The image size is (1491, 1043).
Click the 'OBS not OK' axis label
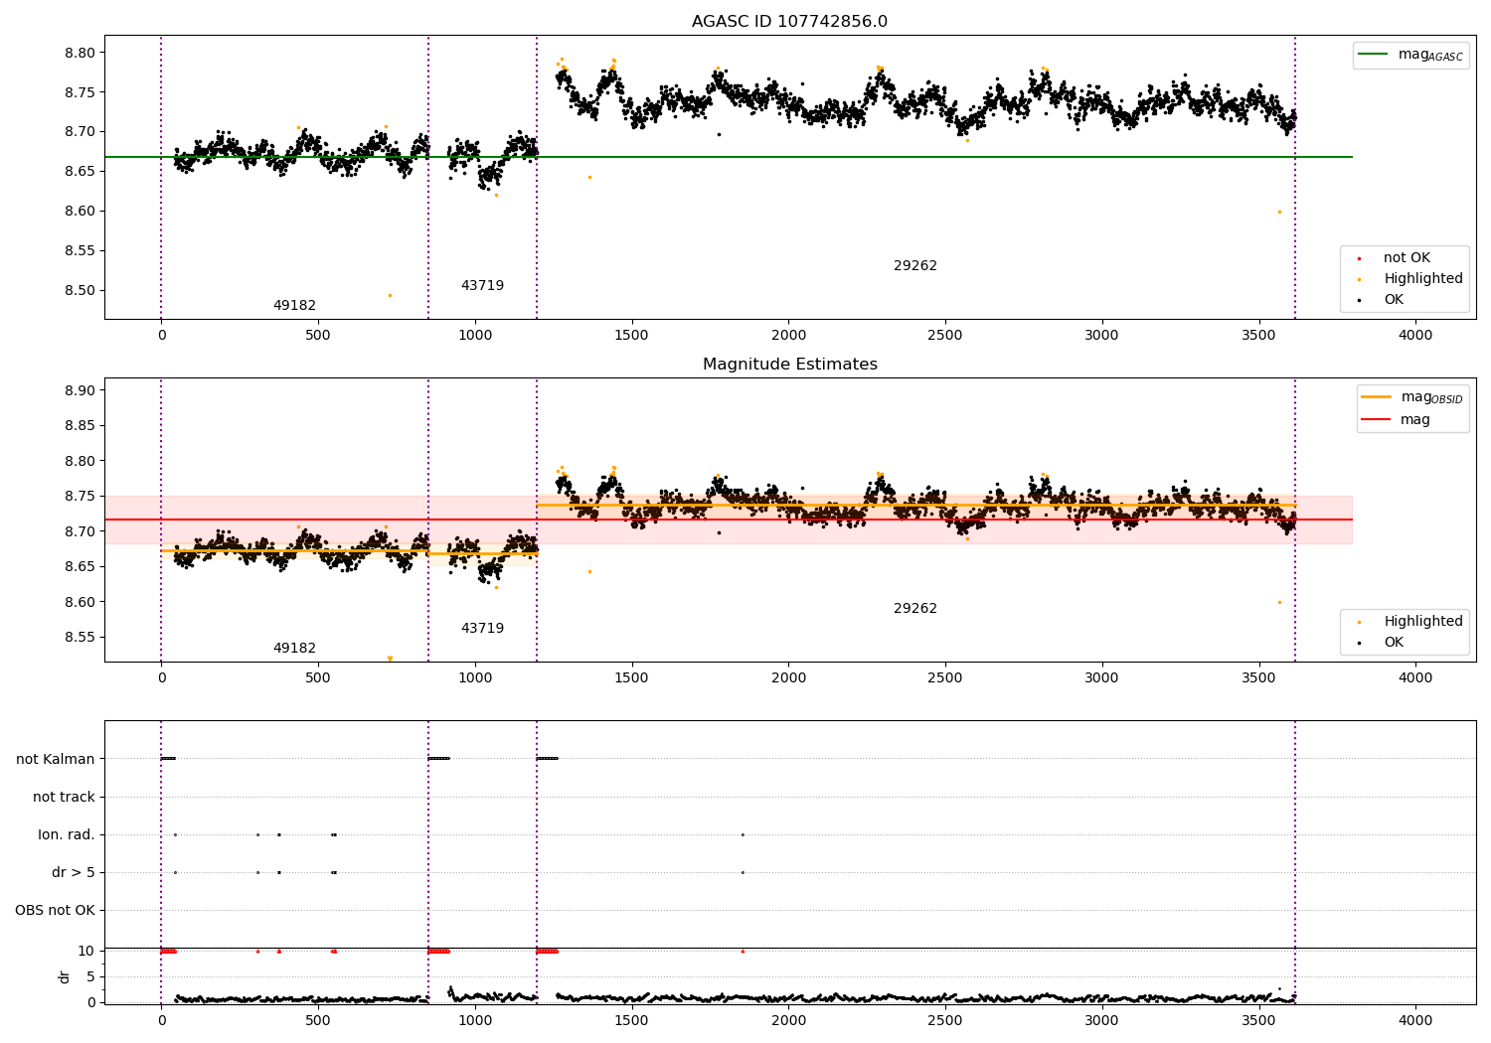(x=55, y=911)
